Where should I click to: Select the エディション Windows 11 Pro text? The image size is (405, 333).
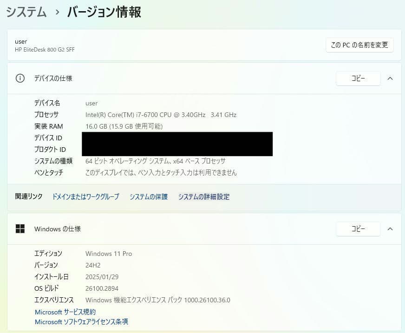(109, 253)
